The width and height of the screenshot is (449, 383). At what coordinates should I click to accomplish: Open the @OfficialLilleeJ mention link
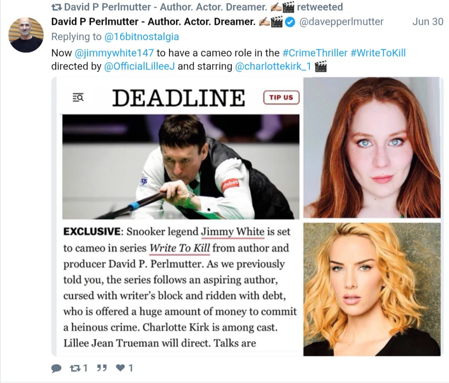point(139,67)
